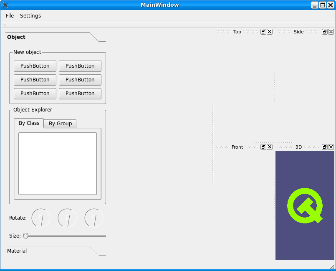Viewport: 336px width, 271px height.
Task: Click the bottom-left PushButton in New object
Action: 35,94
